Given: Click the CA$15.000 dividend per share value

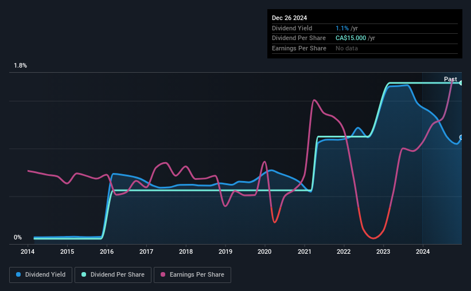Looking at the screenshot, I should (x=351, y=38).
